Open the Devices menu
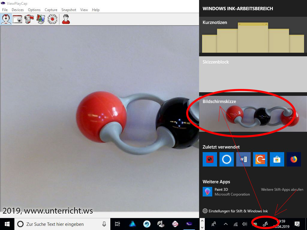 (x=18, y=10)
